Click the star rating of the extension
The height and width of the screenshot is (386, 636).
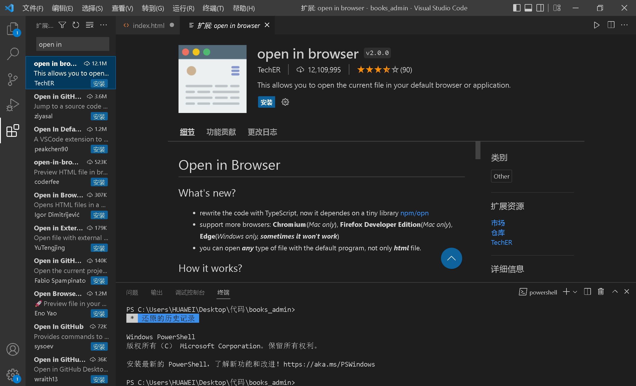(x=377, y=70)
